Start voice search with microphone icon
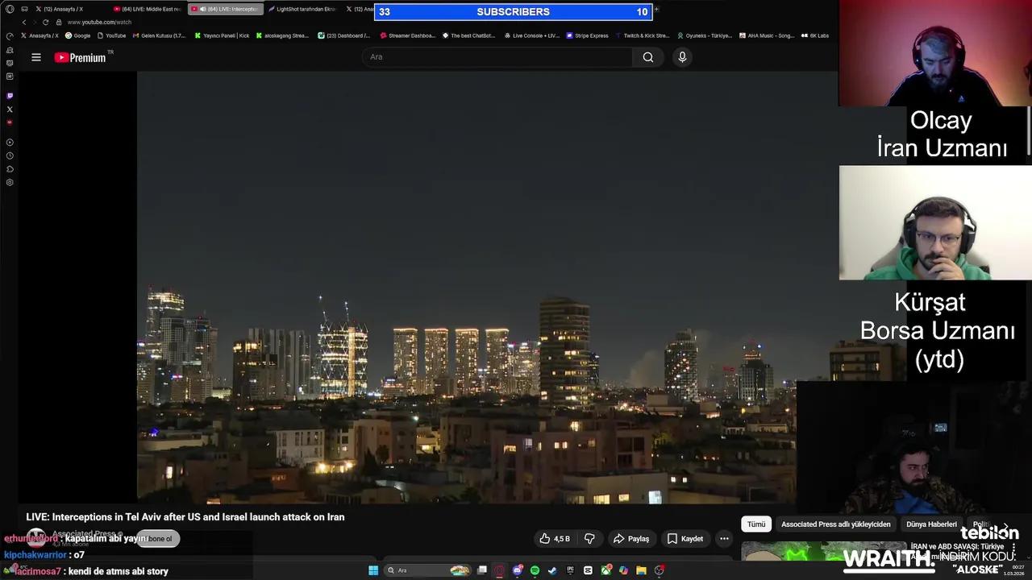Image resolution: width=1032 pixels, height=580 pixels. [682, 57]
